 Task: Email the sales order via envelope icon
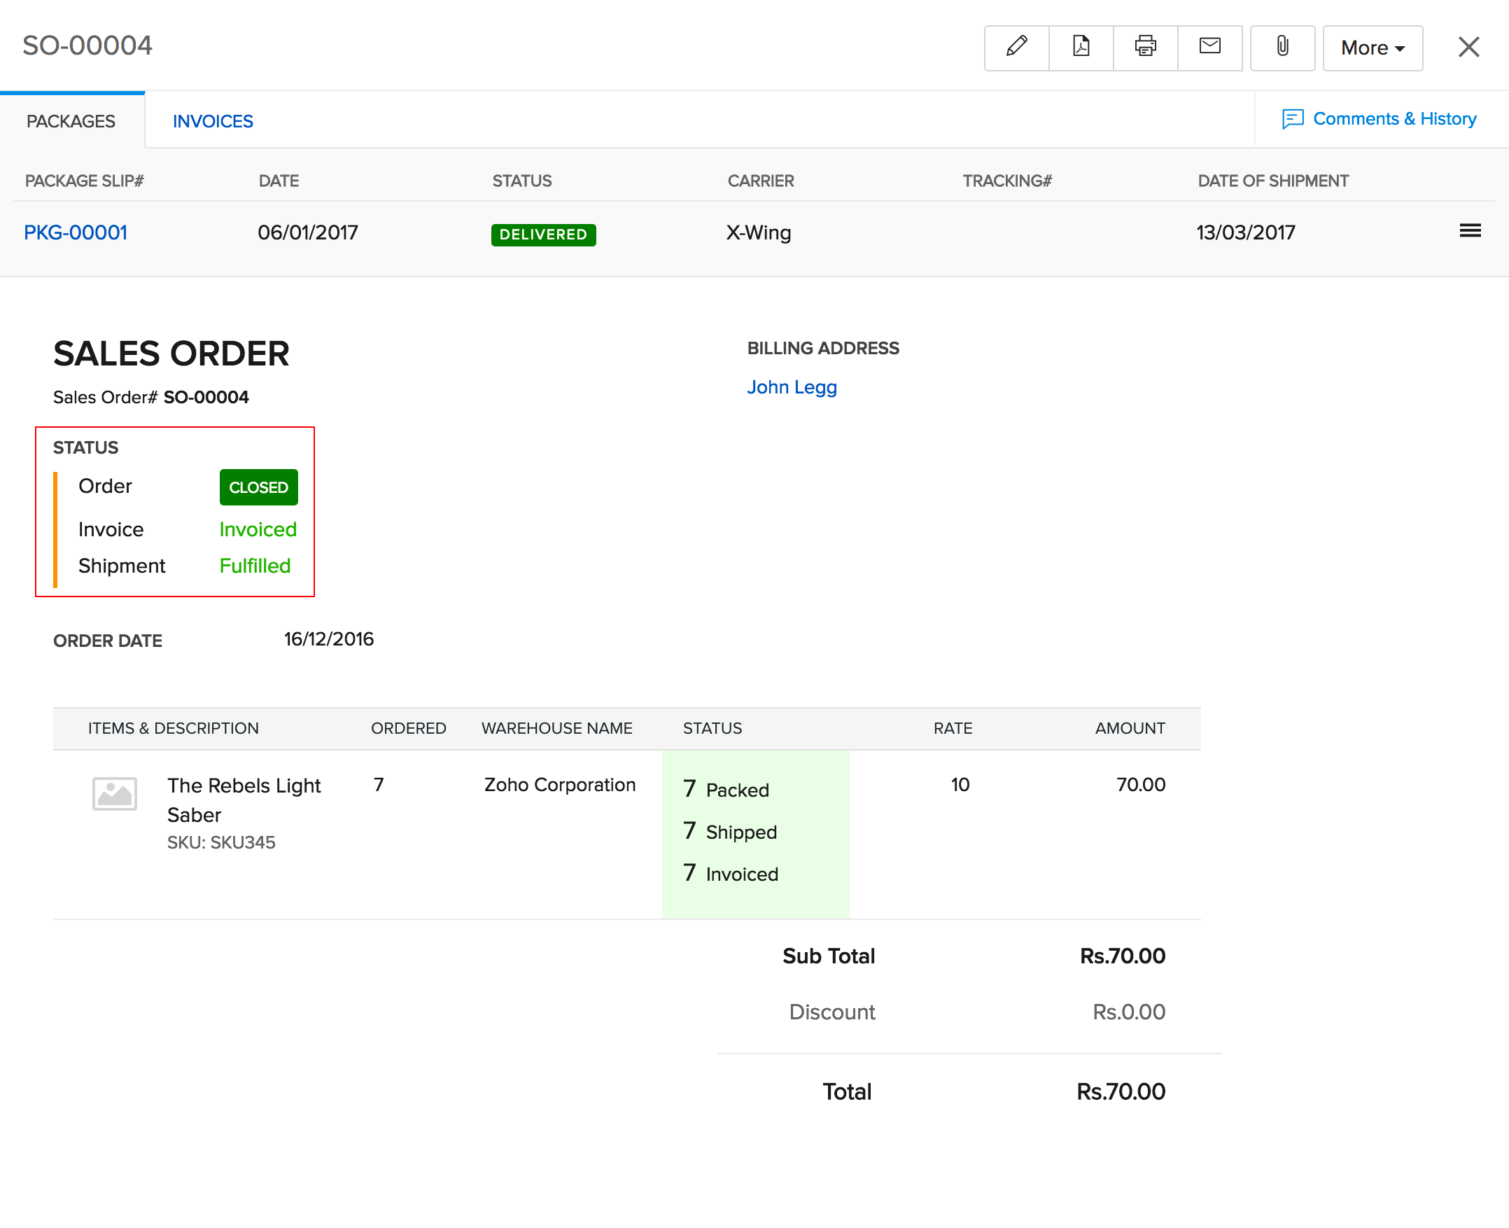point(1209,47)
